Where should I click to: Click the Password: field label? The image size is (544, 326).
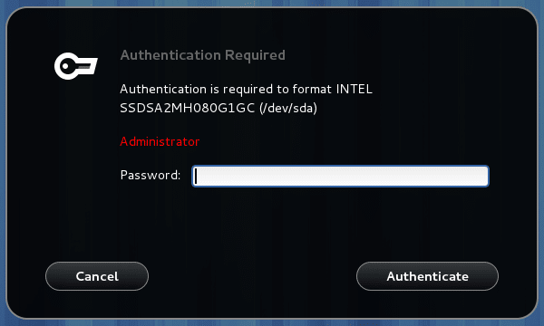[x=151, y=175]
